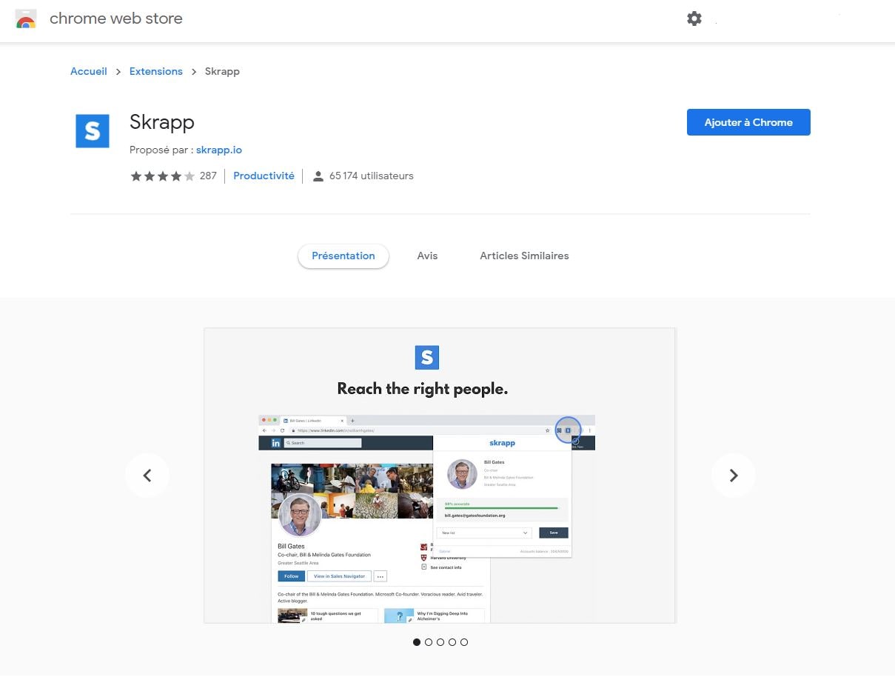Click Ajouter à Chrome button
The width and height of the screenshot is (895, 677).
(x=748, y=122)
